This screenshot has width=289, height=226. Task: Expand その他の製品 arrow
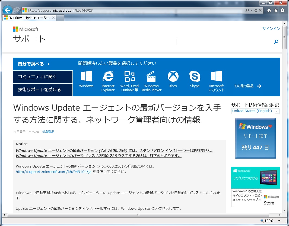tap(259, 86)
